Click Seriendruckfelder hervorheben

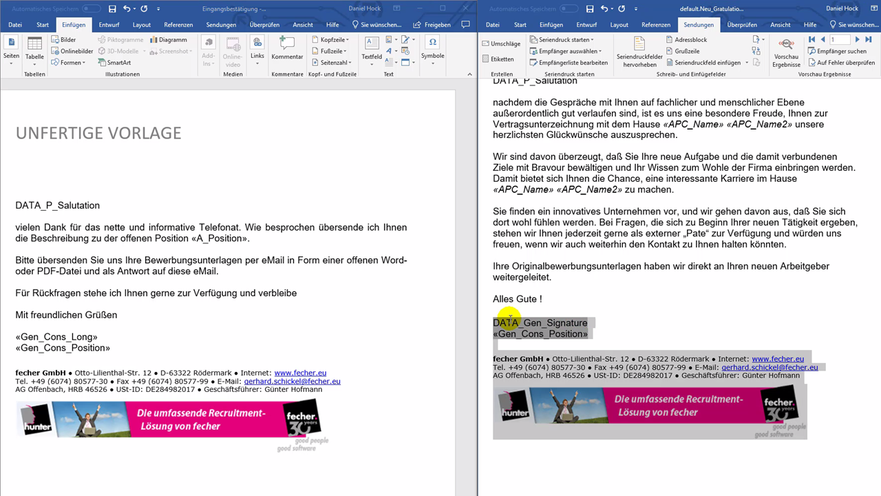[639, 52]
